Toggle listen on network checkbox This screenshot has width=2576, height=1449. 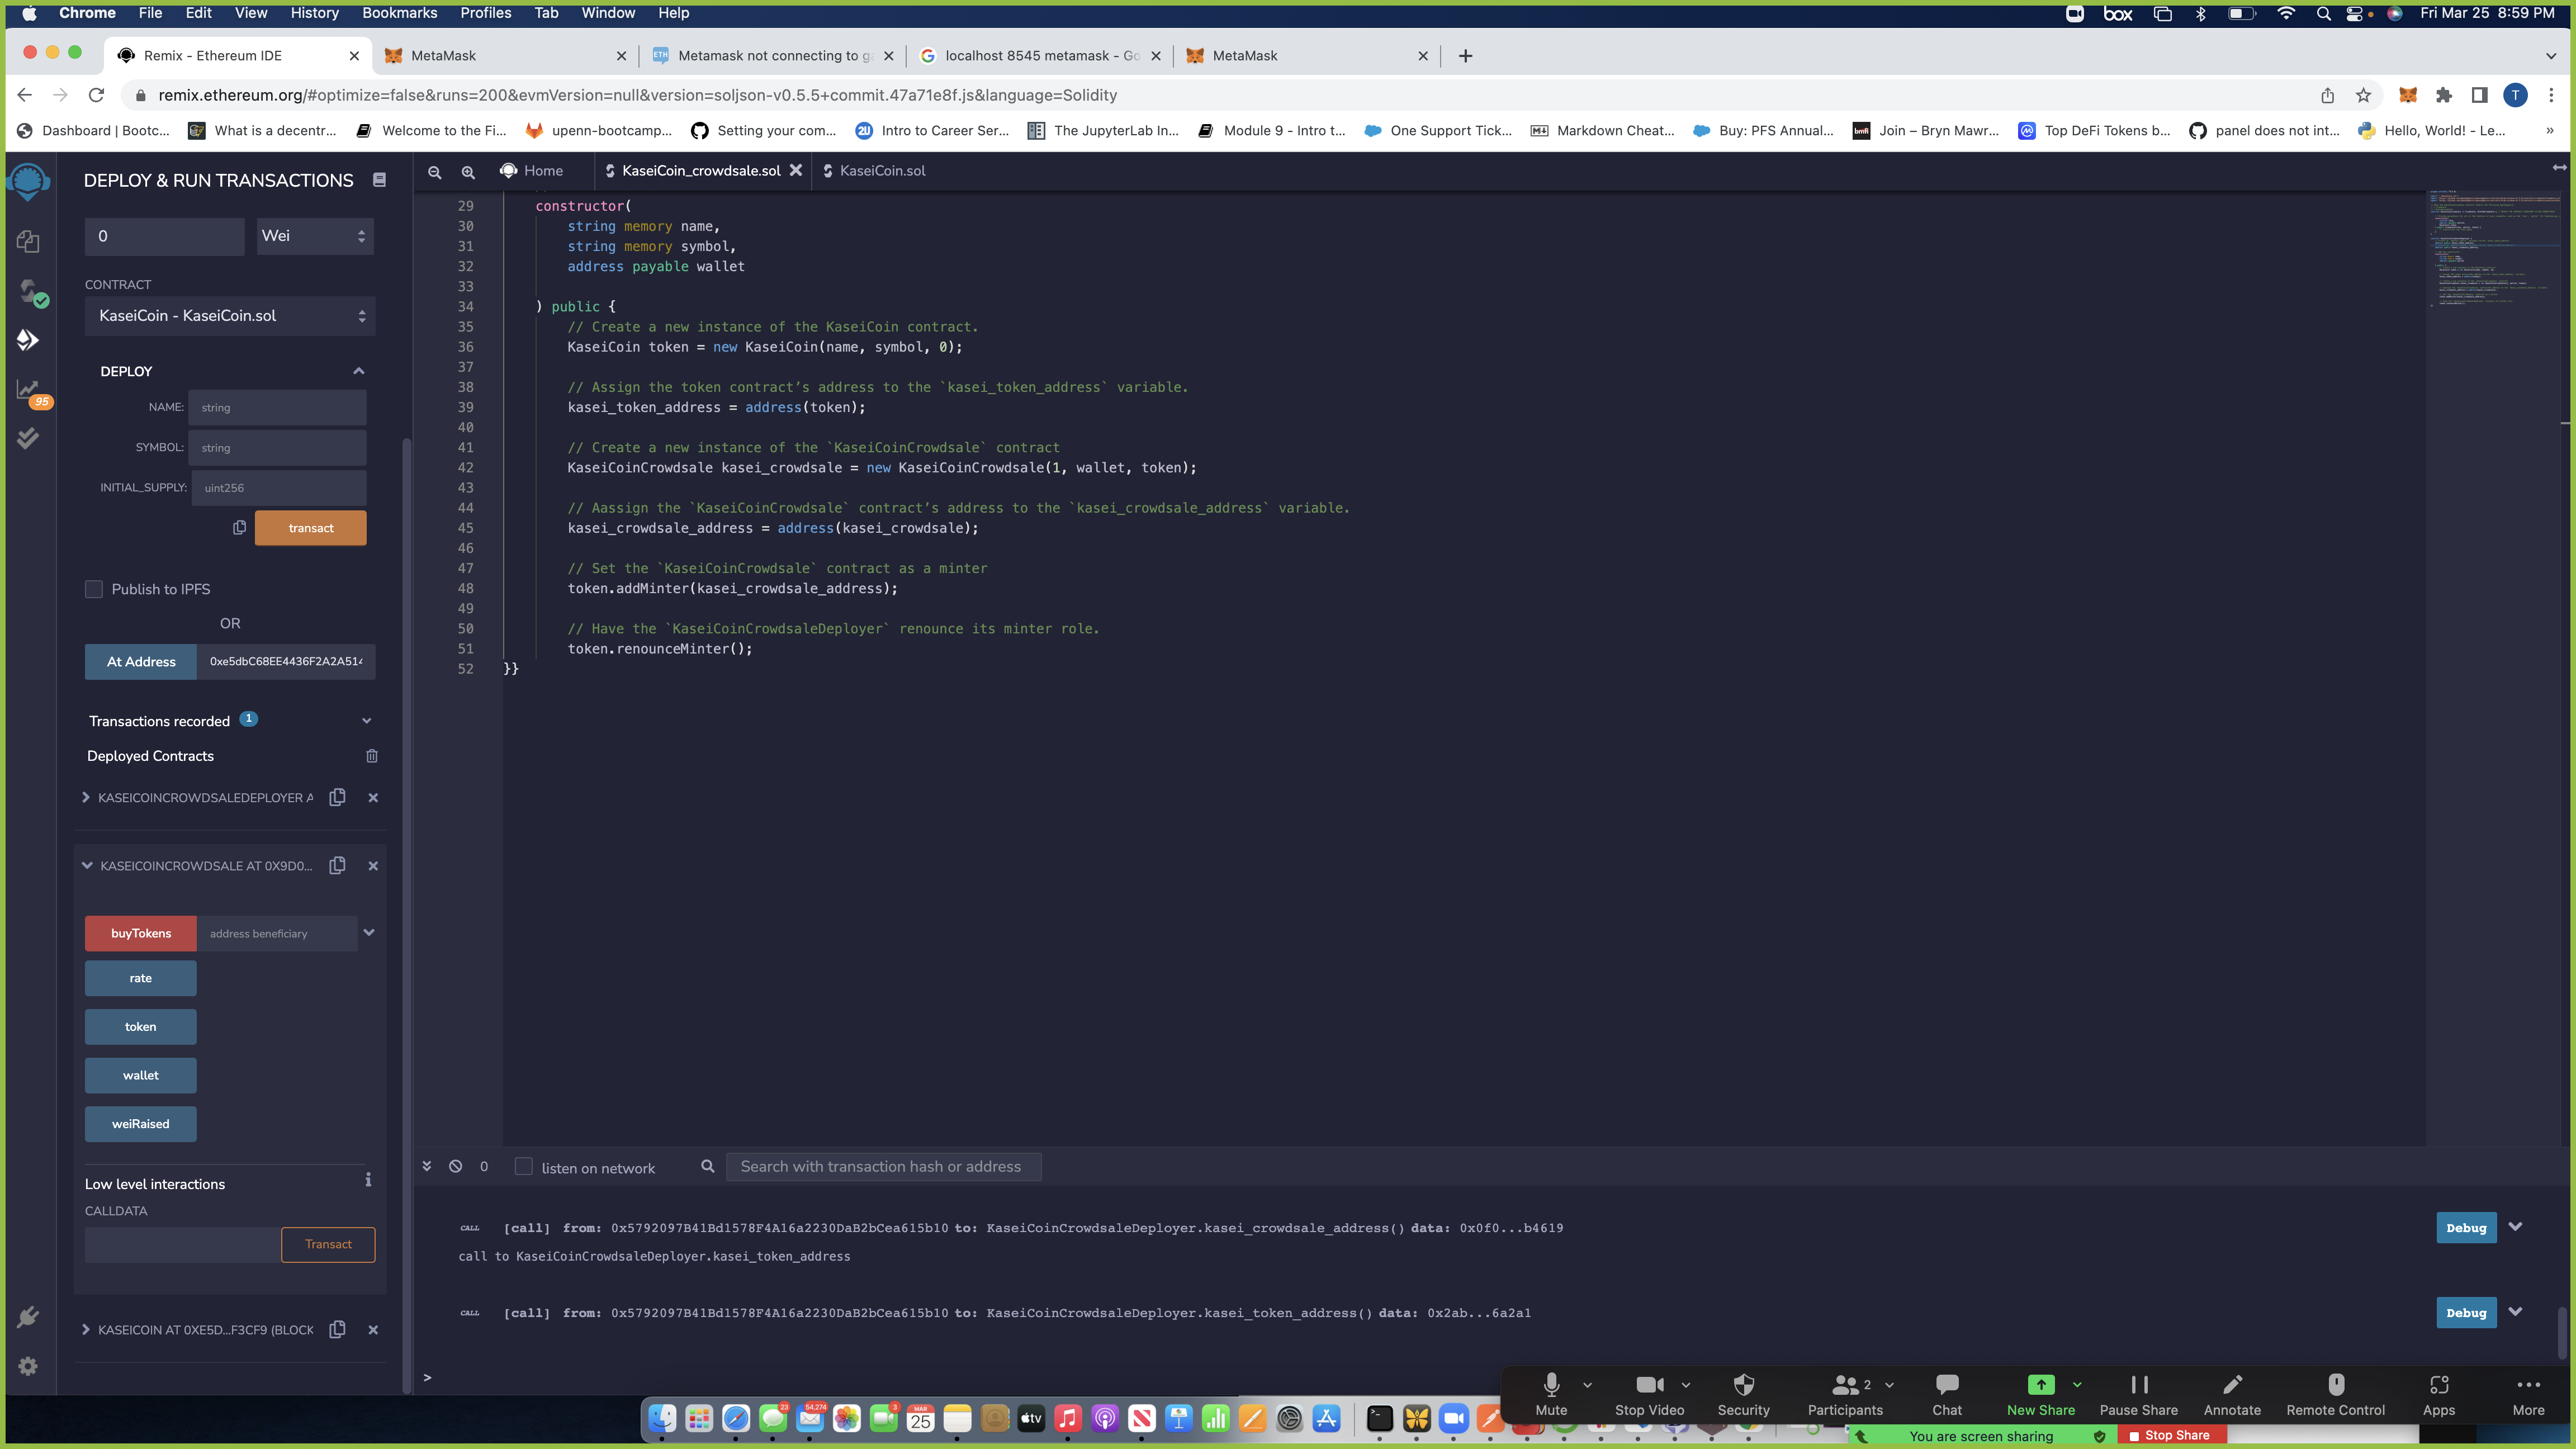tap(523, 1166)
